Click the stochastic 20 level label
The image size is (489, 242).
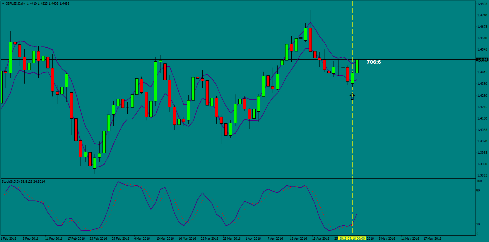478,224
